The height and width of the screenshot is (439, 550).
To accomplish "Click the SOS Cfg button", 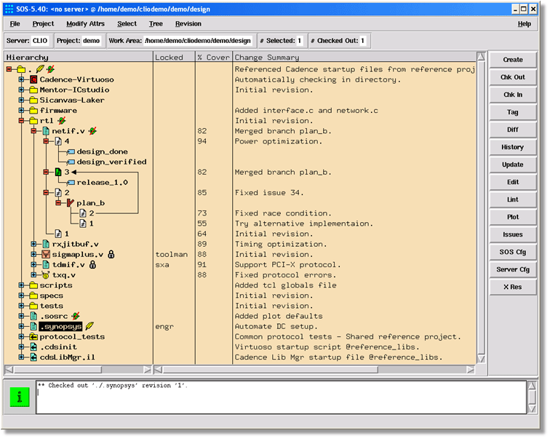I will coord(513,253).
